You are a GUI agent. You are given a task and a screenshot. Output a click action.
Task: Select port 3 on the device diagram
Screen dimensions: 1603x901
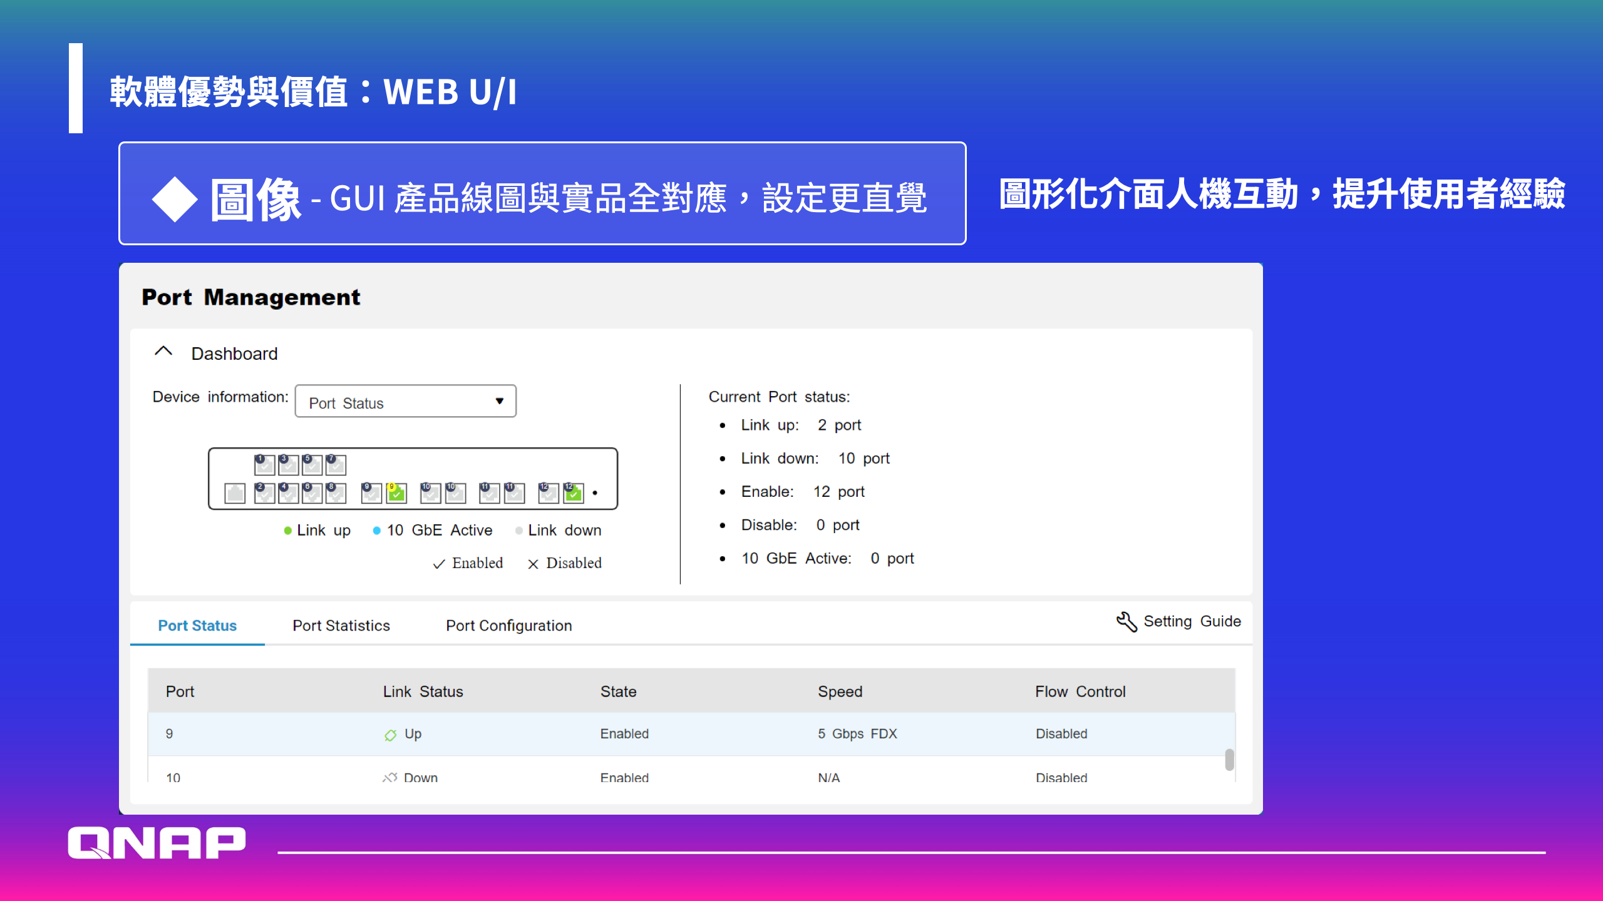coord(288,464)
